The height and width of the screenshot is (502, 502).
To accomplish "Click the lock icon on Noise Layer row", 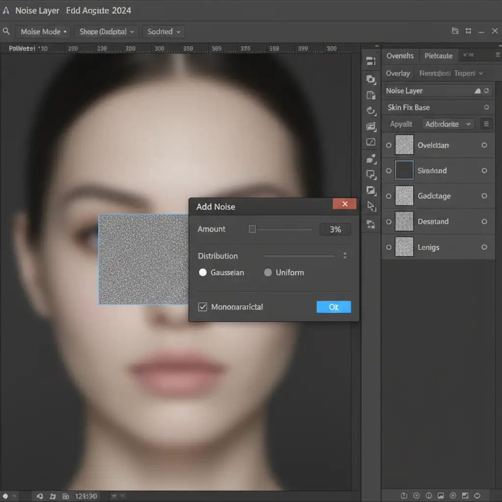I will 477,91.
